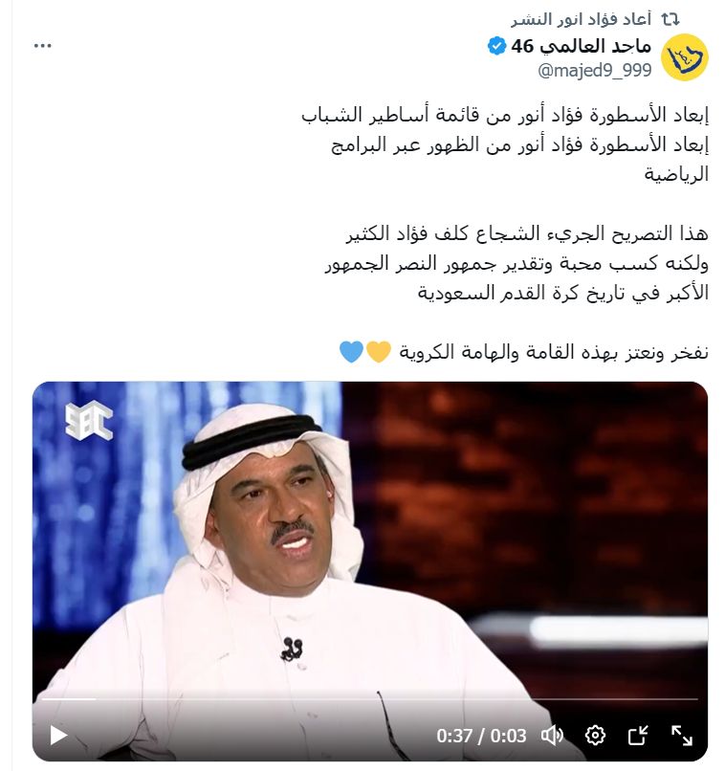Mute the video volume speaker icon
Viewport: 725px width, 771px height.
tap(552, 736)
